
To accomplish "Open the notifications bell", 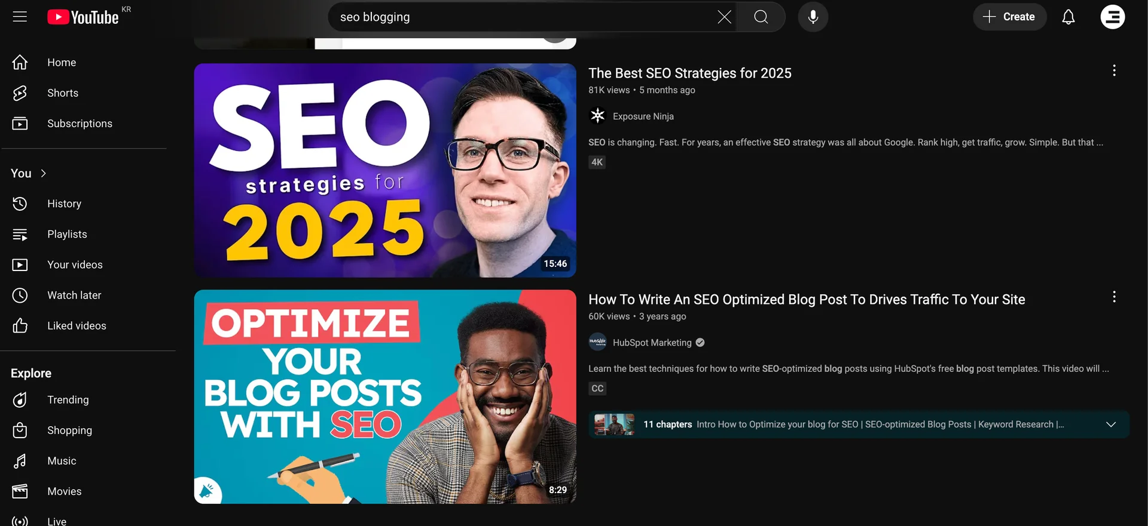I will [x=1068, y=17].
